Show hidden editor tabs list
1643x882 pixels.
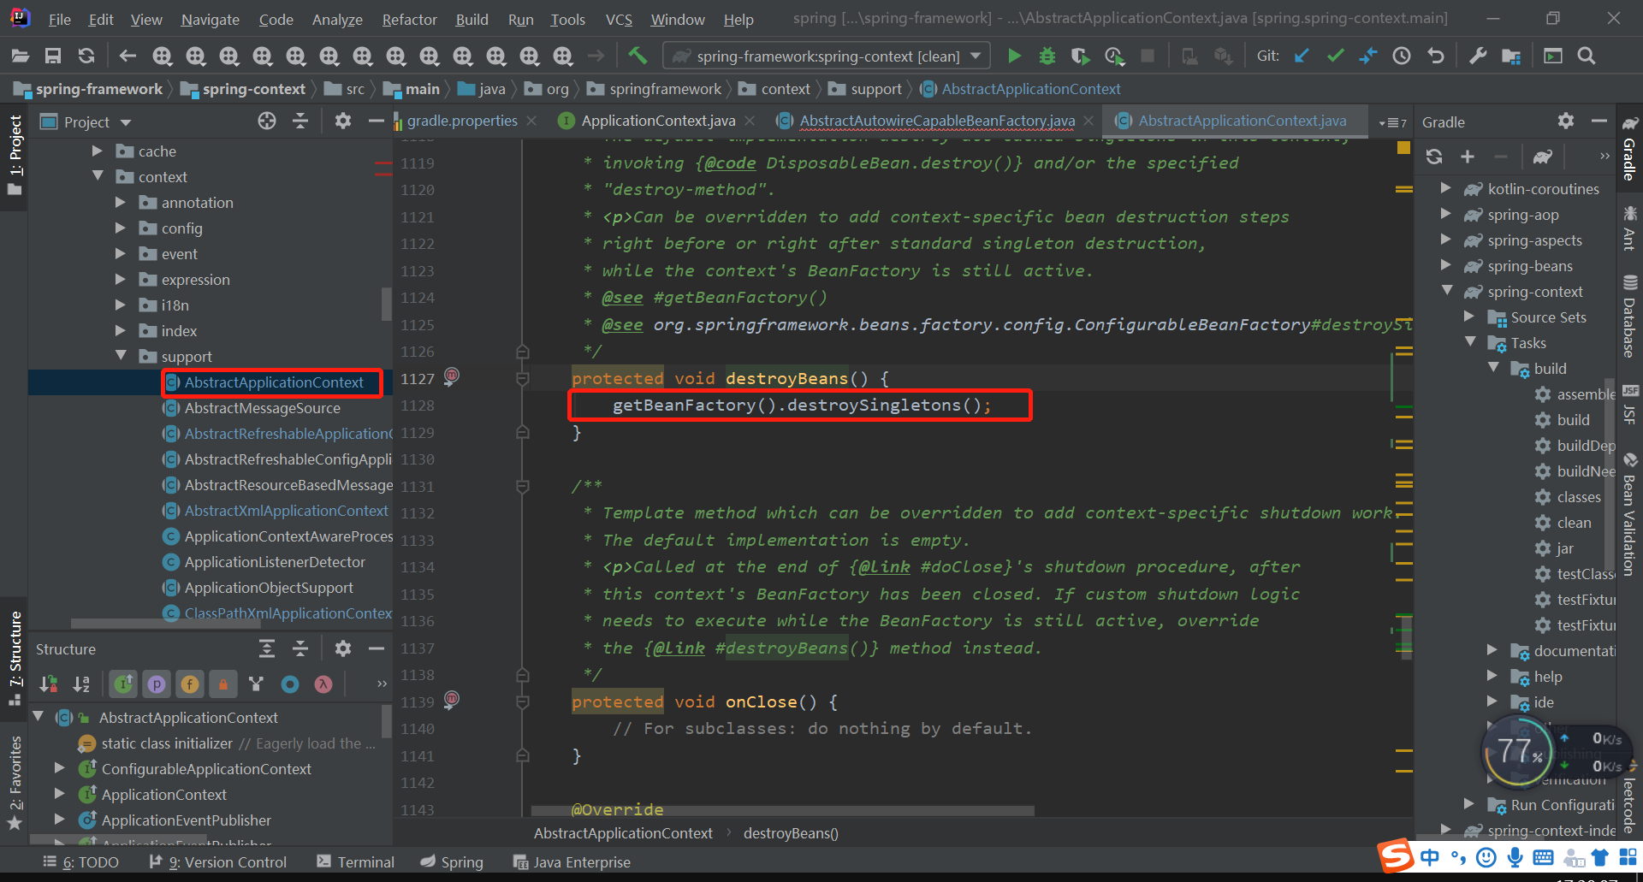click(x=1392, y=122)
